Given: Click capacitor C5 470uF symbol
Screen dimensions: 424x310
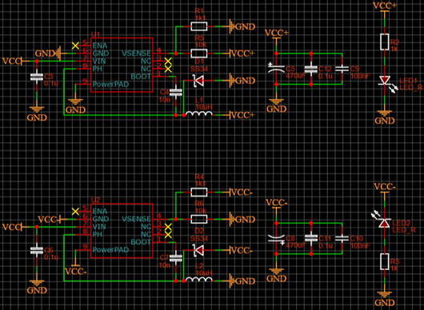Looking at the screenshot, I should click(276, 69).
